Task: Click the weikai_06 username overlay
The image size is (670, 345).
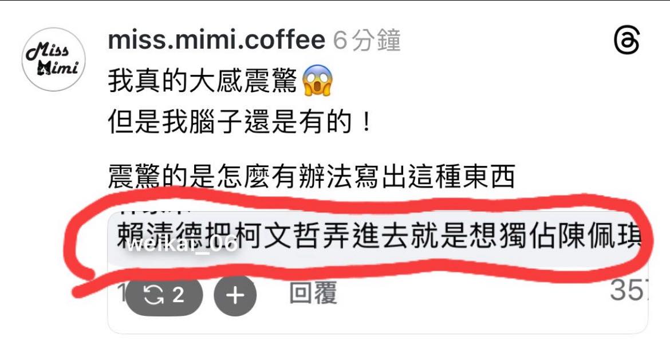Action: [182, 245]
